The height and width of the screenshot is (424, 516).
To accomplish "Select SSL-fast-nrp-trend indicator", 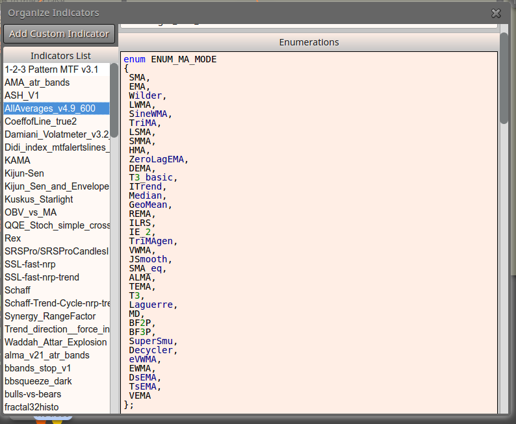I will pos(57,277).
